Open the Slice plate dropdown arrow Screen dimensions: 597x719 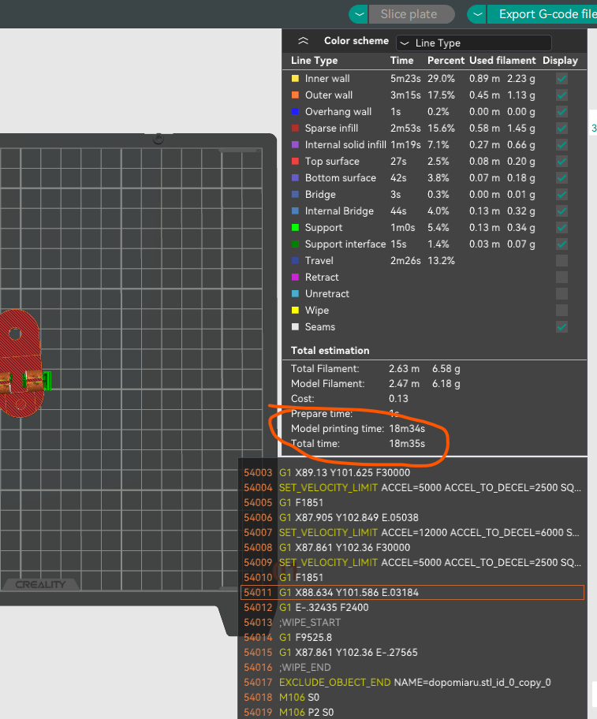(x=359, y=14)
